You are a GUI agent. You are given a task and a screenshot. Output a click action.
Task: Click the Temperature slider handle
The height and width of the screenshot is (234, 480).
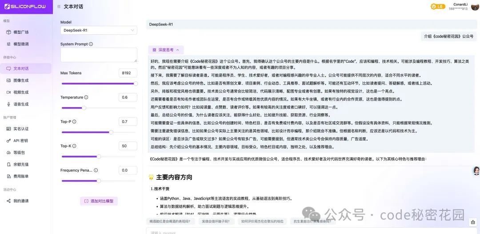pos(84,108)
